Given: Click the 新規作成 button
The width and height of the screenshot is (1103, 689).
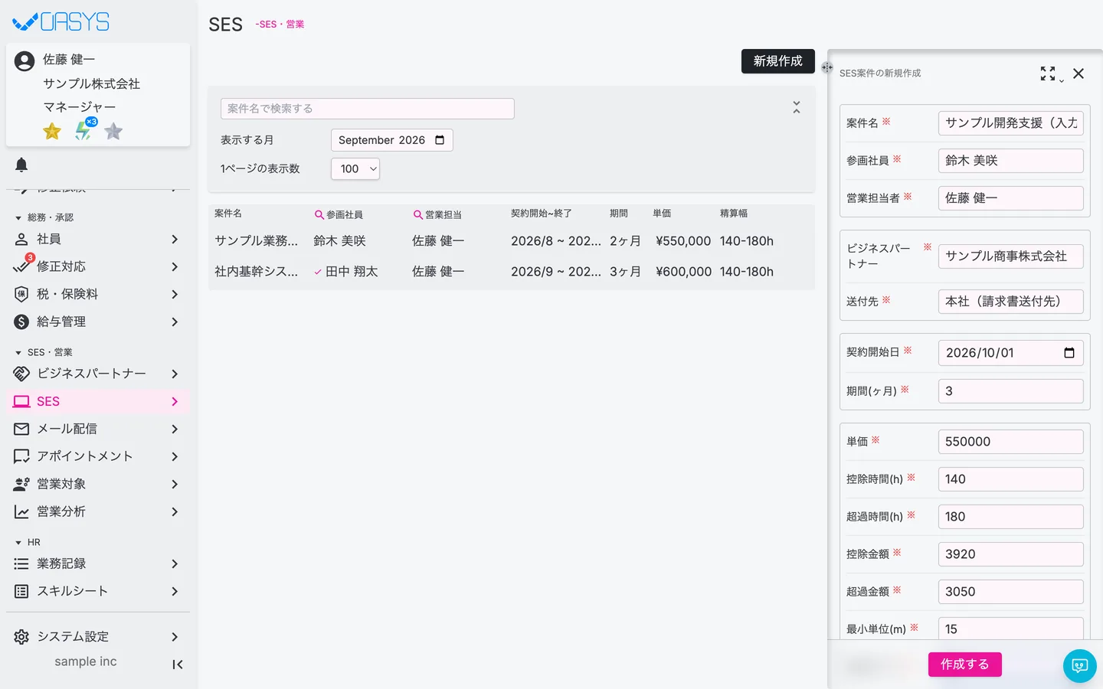Looking at the screenshot, I should (x=778, y=61).
